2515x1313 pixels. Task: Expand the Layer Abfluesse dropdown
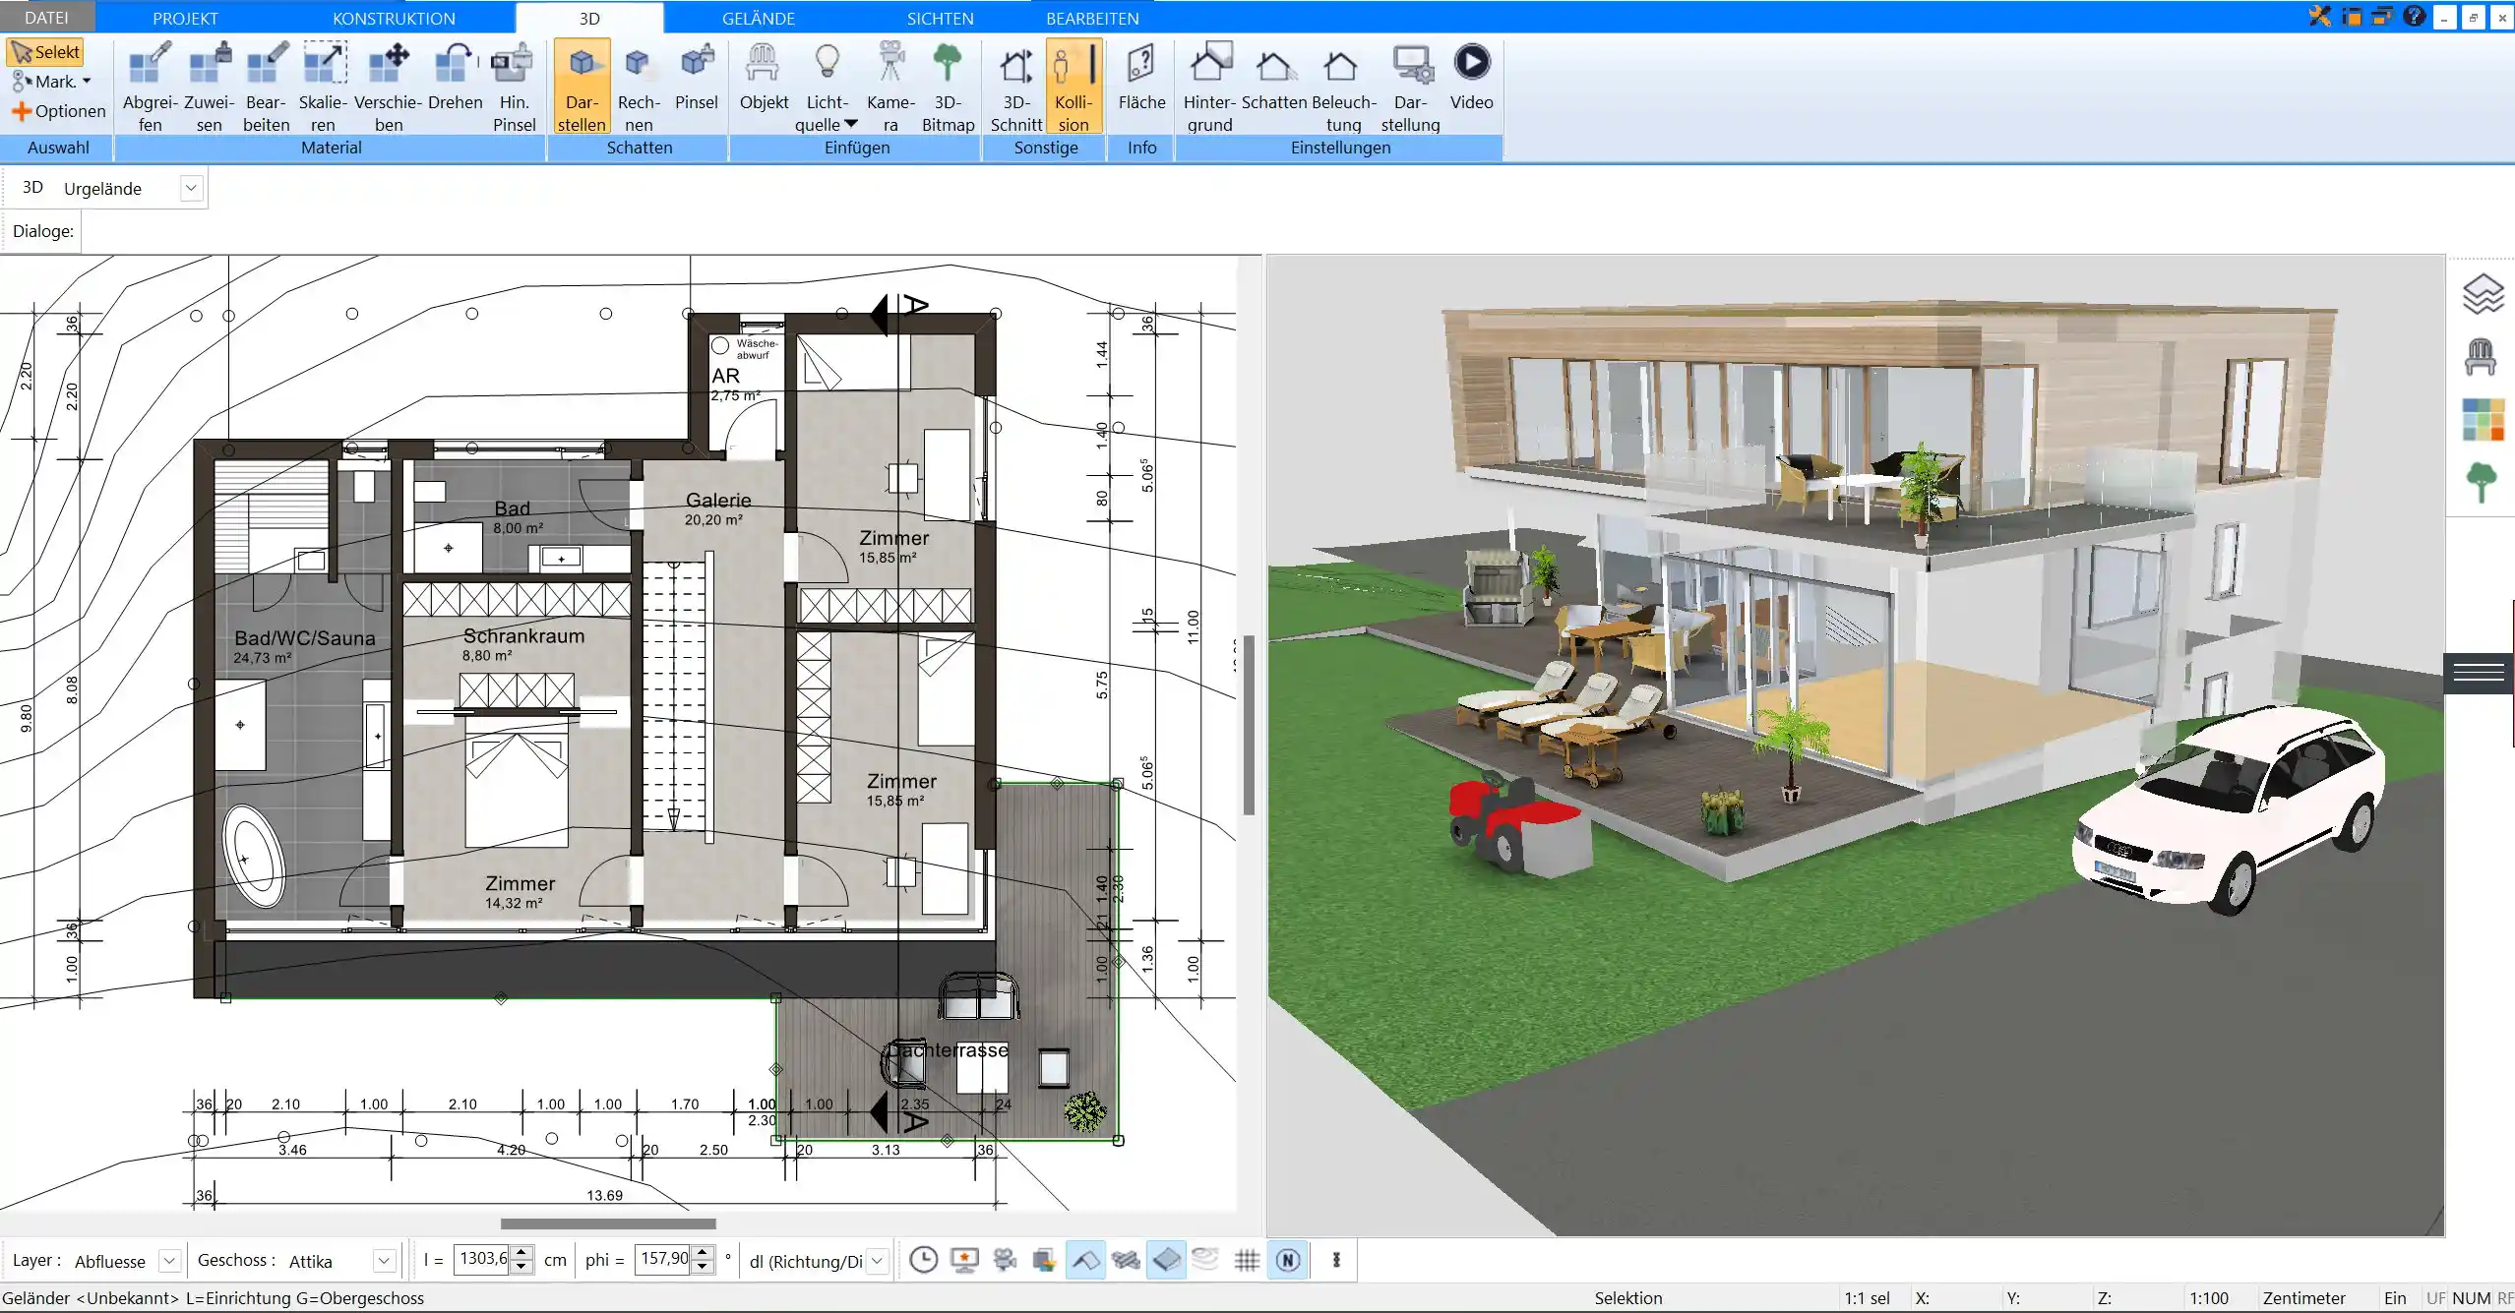coord(169,1260)
